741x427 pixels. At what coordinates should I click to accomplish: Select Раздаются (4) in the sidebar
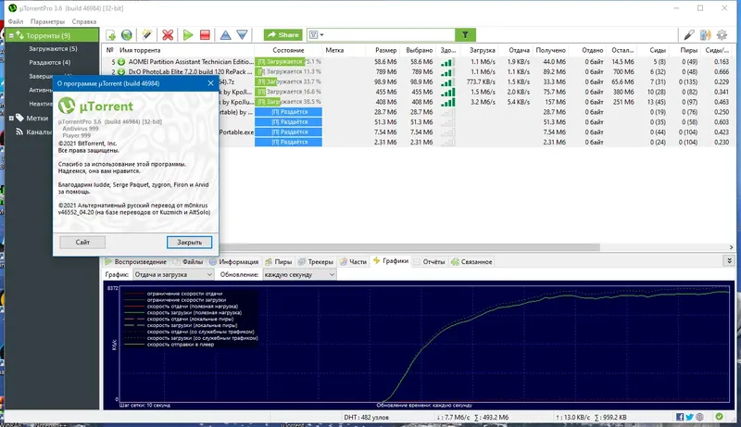(50, 62)
